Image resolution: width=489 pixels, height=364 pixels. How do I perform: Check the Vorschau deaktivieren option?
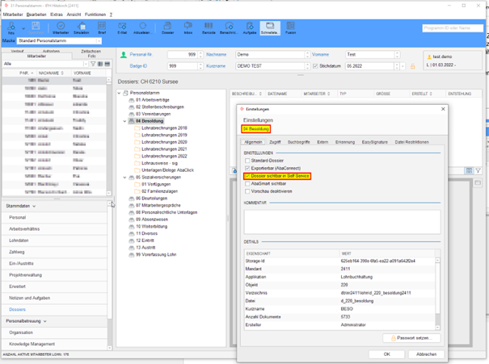[x=247, y=190]
